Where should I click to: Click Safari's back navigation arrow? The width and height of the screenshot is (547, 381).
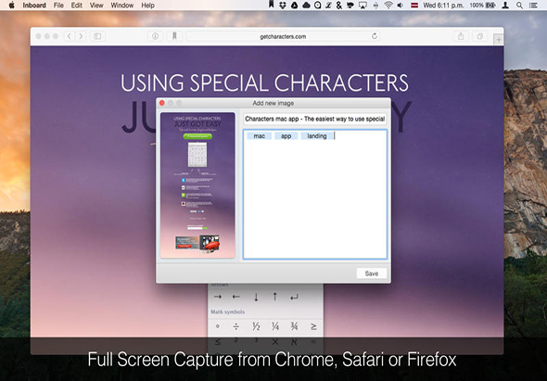[70, 36]
